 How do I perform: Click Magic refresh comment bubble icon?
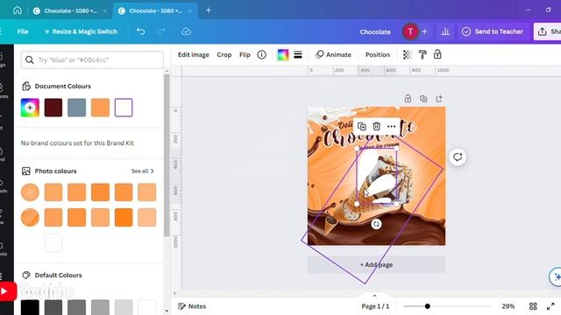click(458, 157)
